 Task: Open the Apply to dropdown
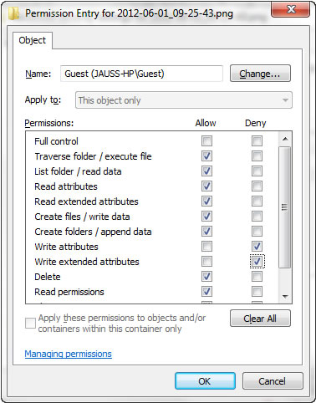pos(184,100)
